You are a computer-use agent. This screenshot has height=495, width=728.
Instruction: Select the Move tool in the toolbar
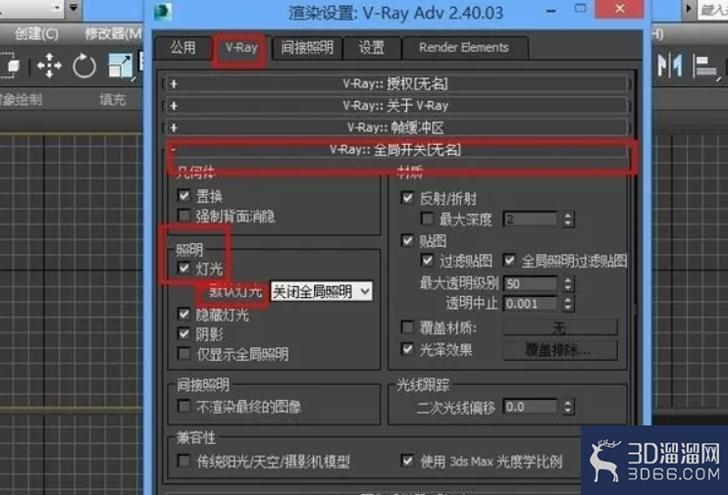pyautogui.click(x=49, y=66)
